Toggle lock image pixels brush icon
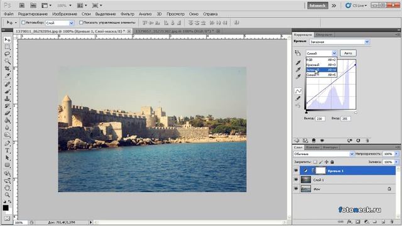 point(321,162)
